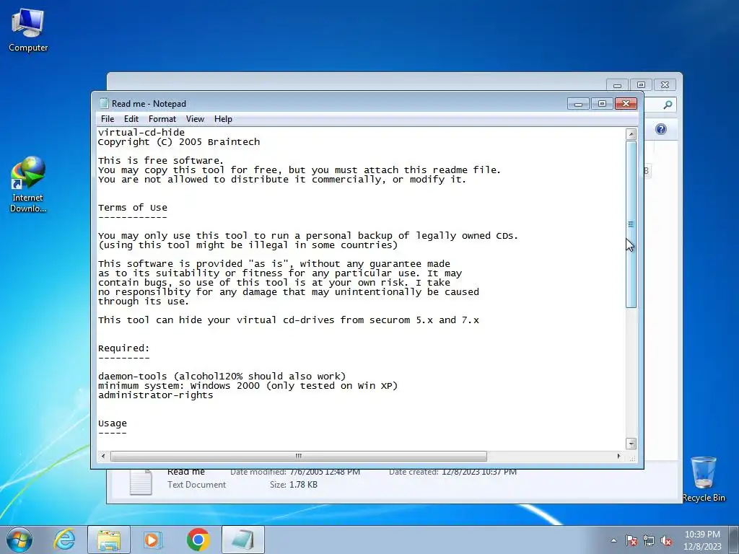
Task: Open Internet Download Manager desktop shortcut
Action: (x=28, y=185)
